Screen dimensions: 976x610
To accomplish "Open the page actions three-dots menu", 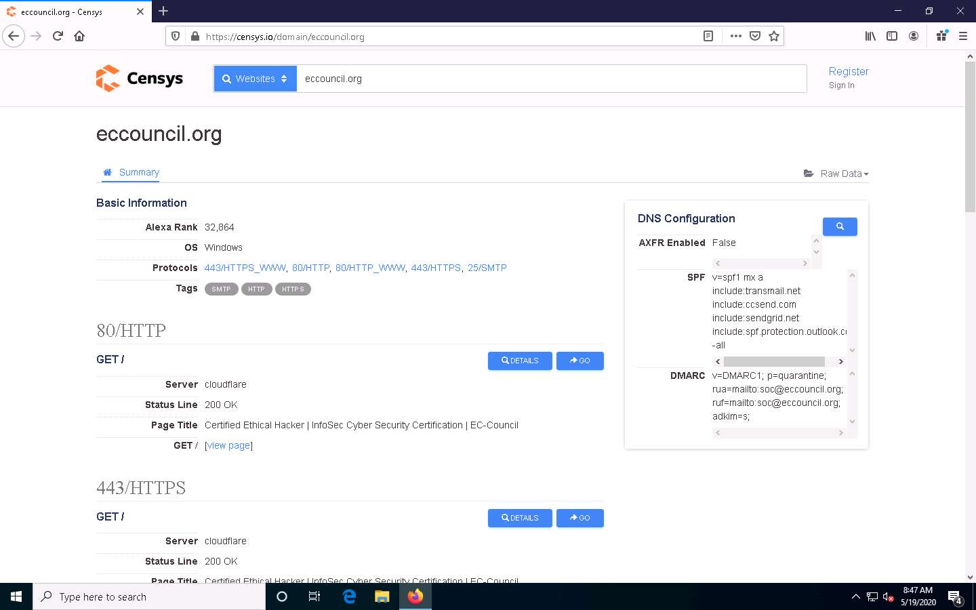I will 735,37.
